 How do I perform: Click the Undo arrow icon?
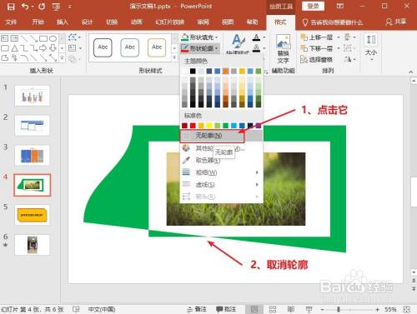tap(25, 6)
